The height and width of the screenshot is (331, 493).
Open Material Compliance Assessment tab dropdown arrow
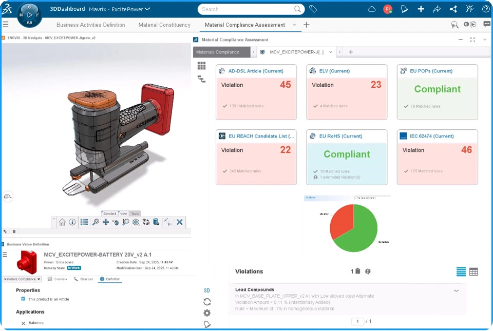pyautogui.click(x=294, y=25)
